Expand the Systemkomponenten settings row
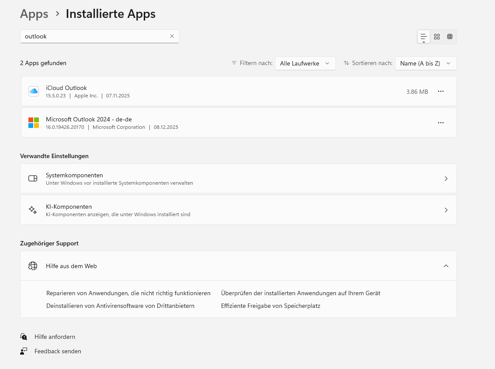This screenshot has height=369, width=495. [446, 178]
